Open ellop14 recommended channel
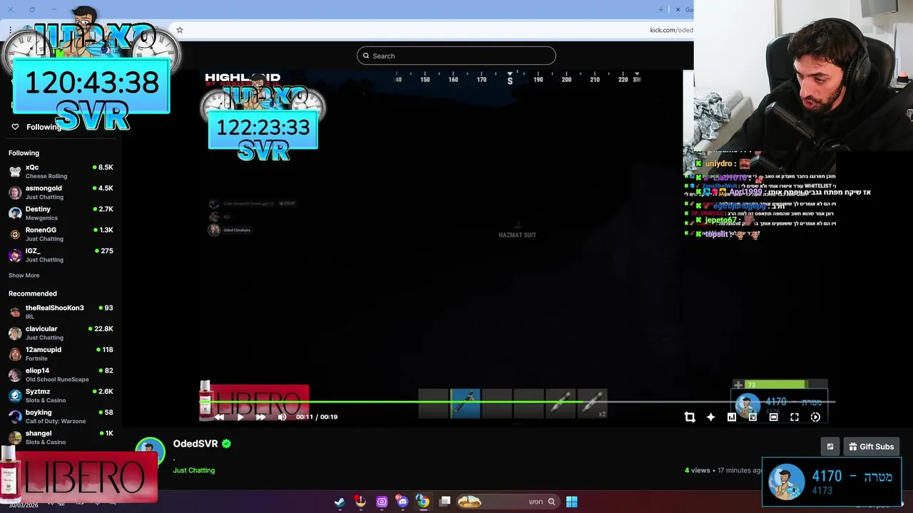Viewport: 913px width, 513px height. tap(61, 375)
